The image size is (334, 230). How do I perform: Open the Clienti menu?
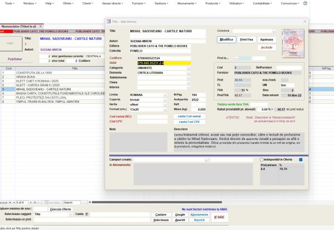click(x=87, y=3)
